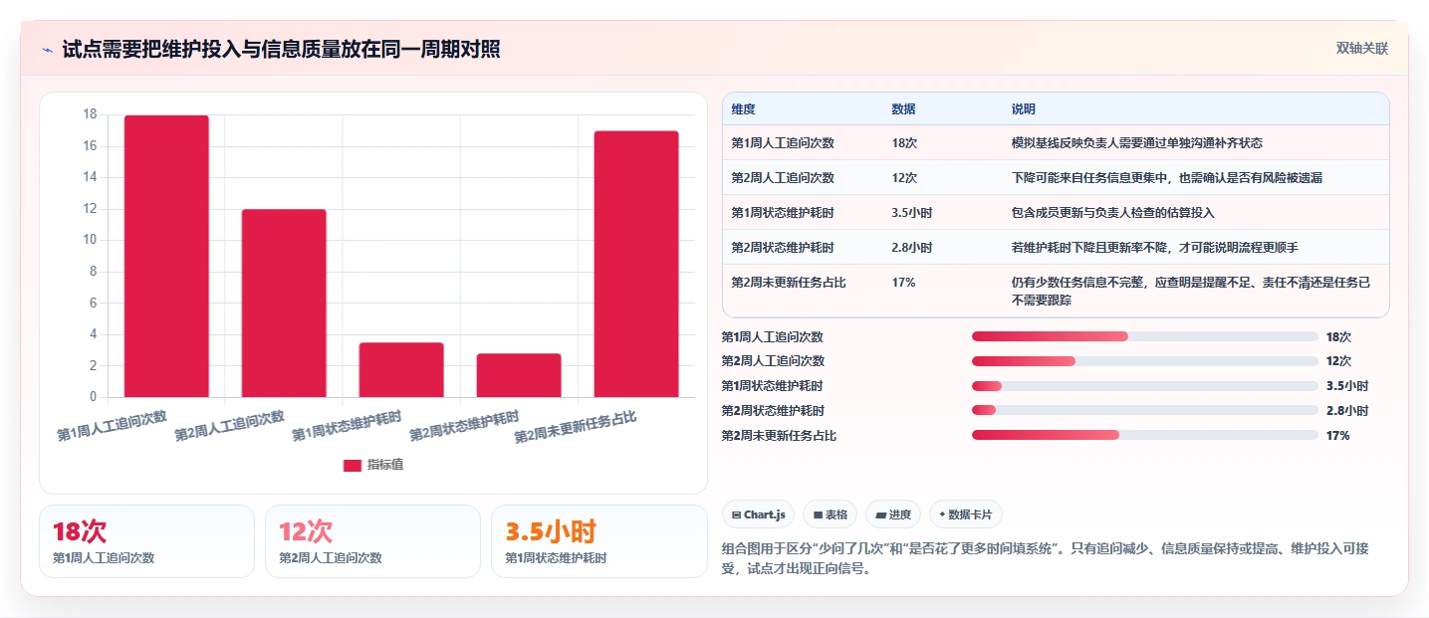Select table row 第1周状态维护耗时

pos(1056,213)
